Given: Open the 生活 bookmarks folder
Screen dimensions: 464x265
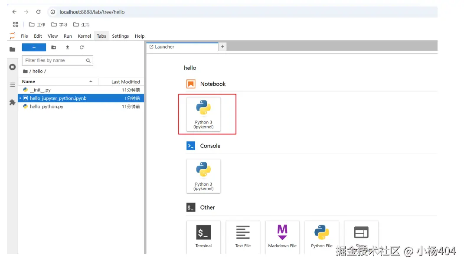Looking at the screenshot, I should [82, 25].
